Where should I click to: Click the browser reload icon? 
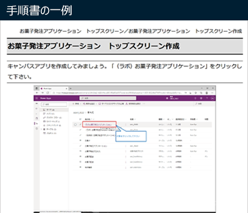click(48, 93)
